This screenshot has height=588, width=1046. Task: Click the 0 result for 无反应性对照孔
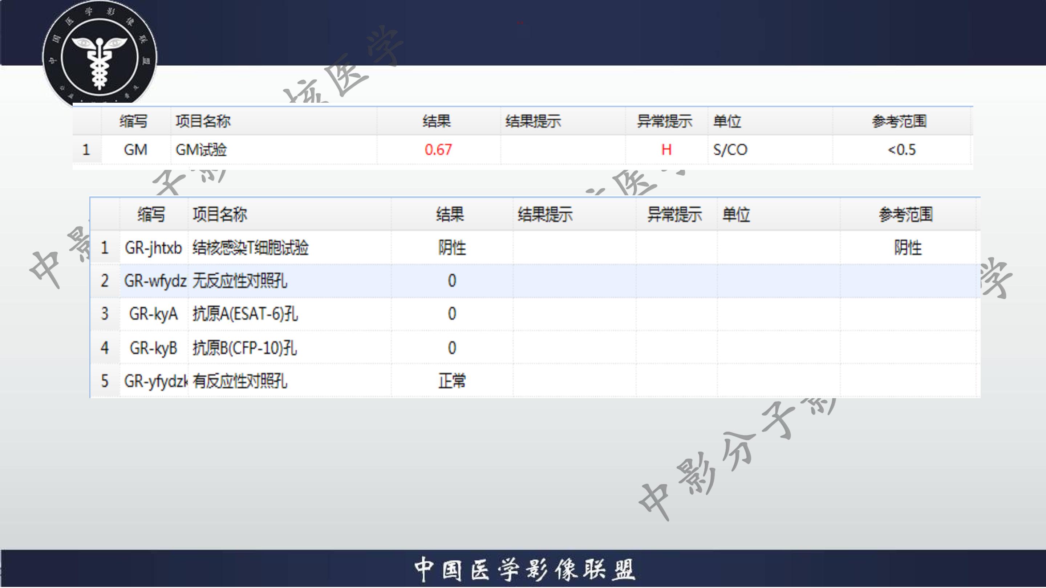click(452, 281)
